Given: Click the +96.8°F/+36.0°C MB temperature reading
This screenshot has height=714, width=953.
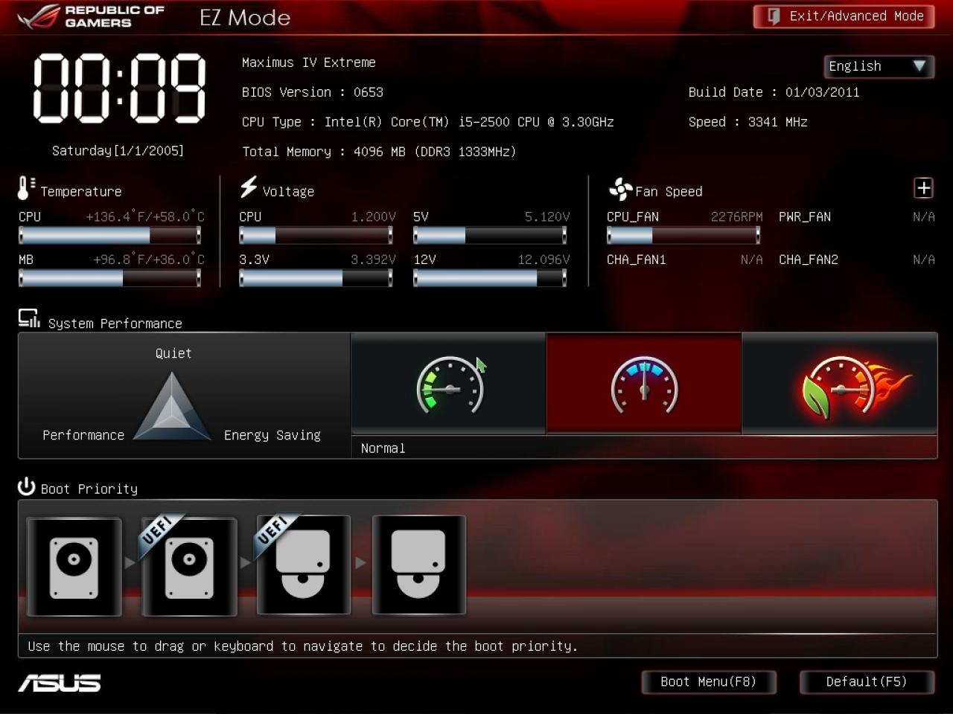Looking at the screenshot, I should (x=149, y=260).
